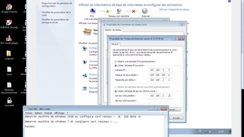Open the Nouveau document texte file
This screenshot has height=137, width=244.
click(9, 88)
